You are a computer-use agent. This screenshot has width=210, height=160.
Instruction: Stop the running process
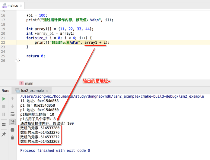(x=4, y=107)
